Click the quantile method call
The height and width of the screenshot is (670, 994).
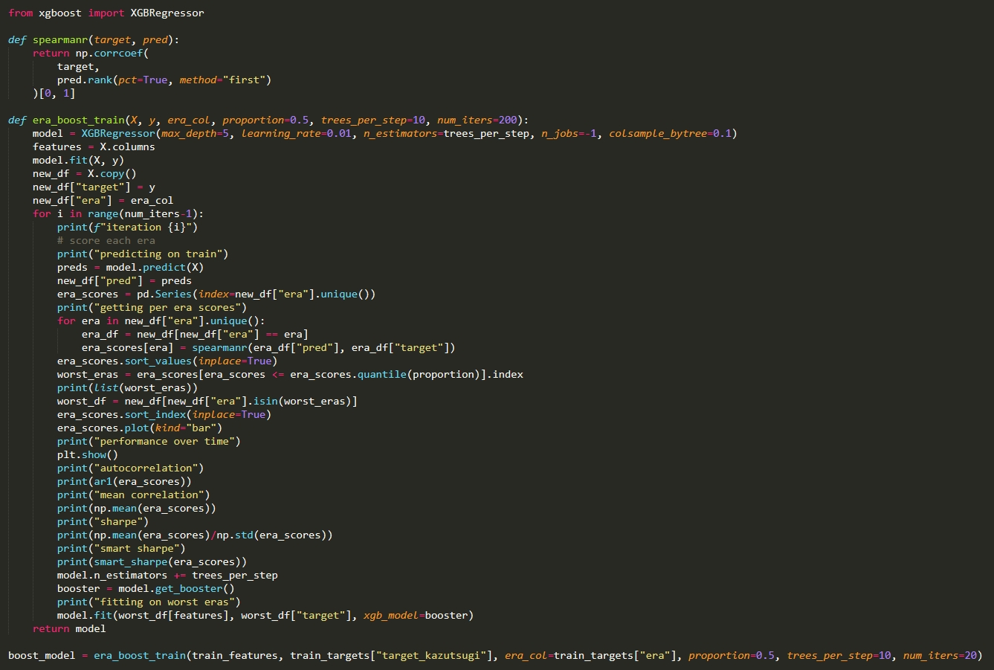coord(381,374)
